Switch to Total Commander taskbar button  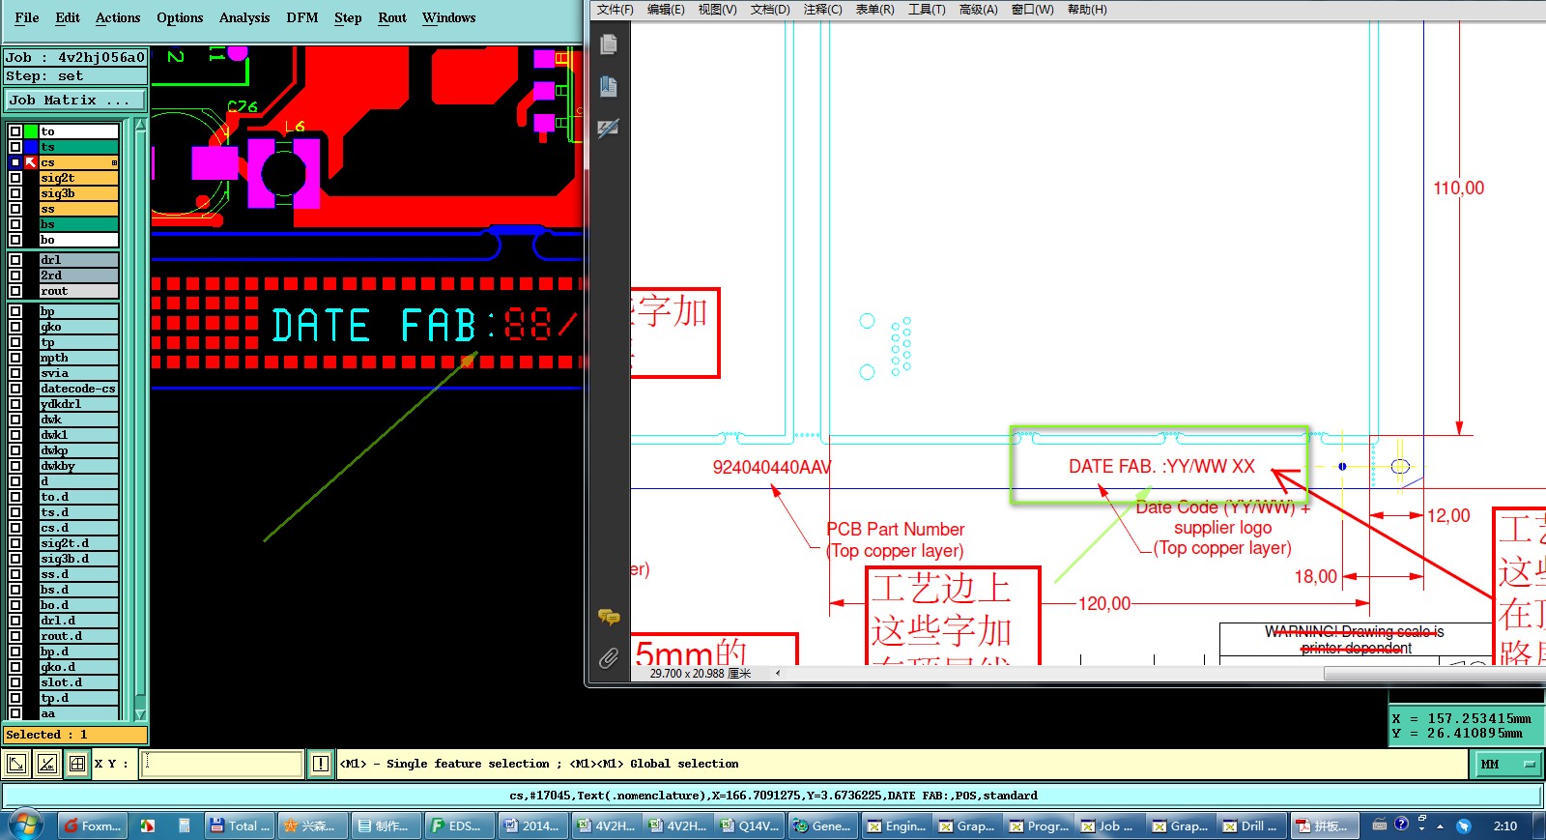click(240, 826)
